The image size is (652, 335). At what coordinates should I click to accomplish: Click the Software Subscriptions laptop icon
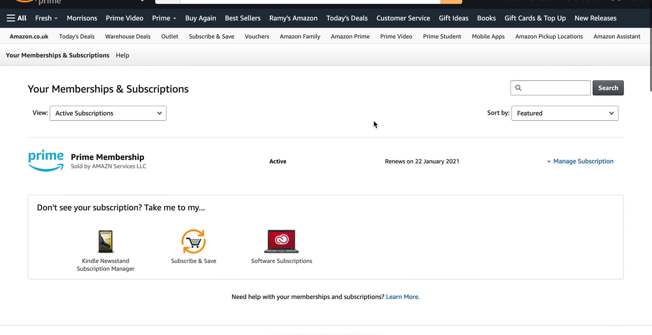click(282, 242)
